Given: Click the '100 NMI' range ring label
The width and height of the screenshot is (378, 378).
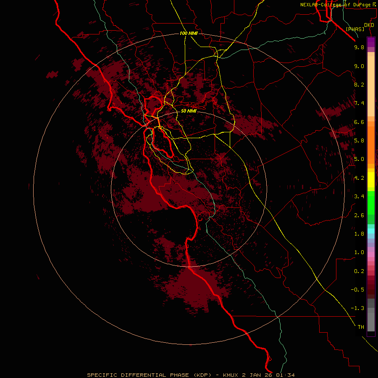Looking at the screenshot, I should 189,33.
